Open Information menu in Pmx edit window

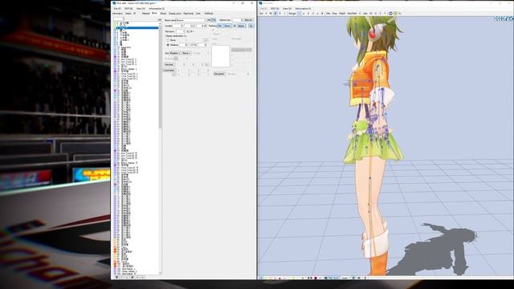pyautogui.click(x=157, y=9)
